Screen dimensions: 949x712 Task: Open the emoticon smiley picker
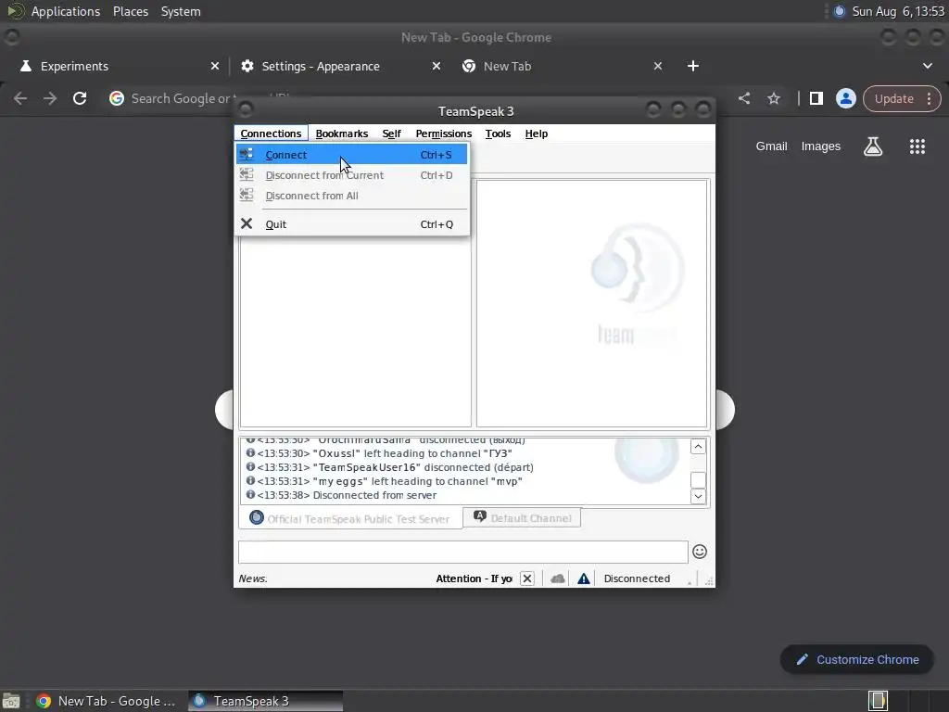[700, 552]
